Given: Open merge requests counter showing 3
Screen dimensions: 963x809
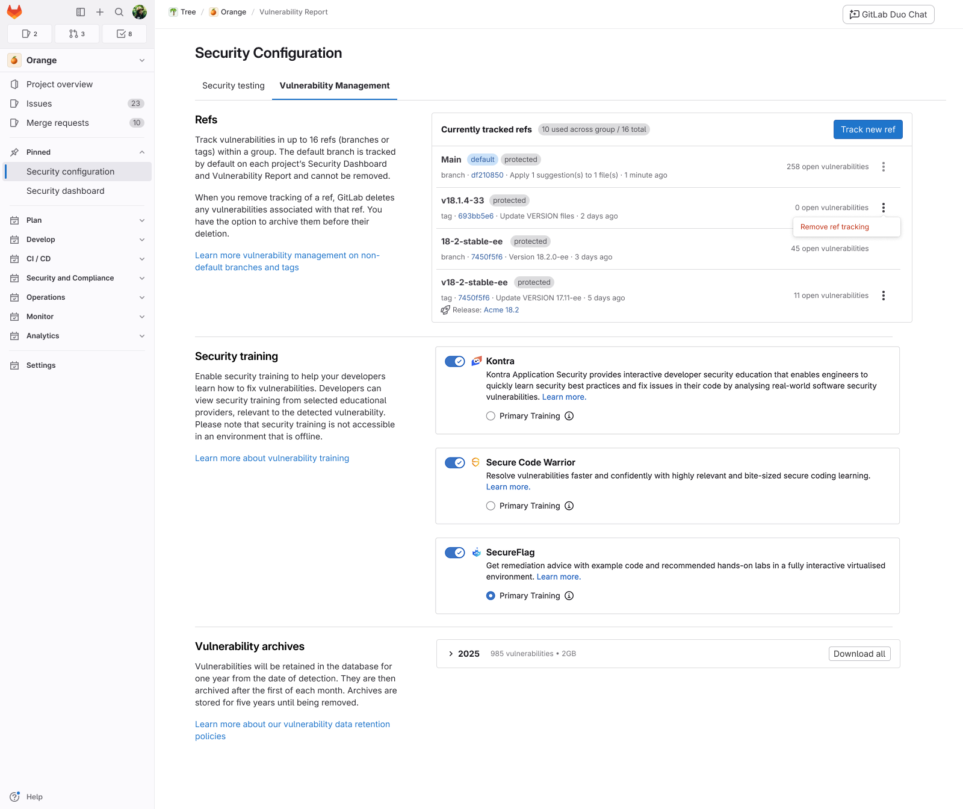Looking at the screenshot, I should 77,34.
